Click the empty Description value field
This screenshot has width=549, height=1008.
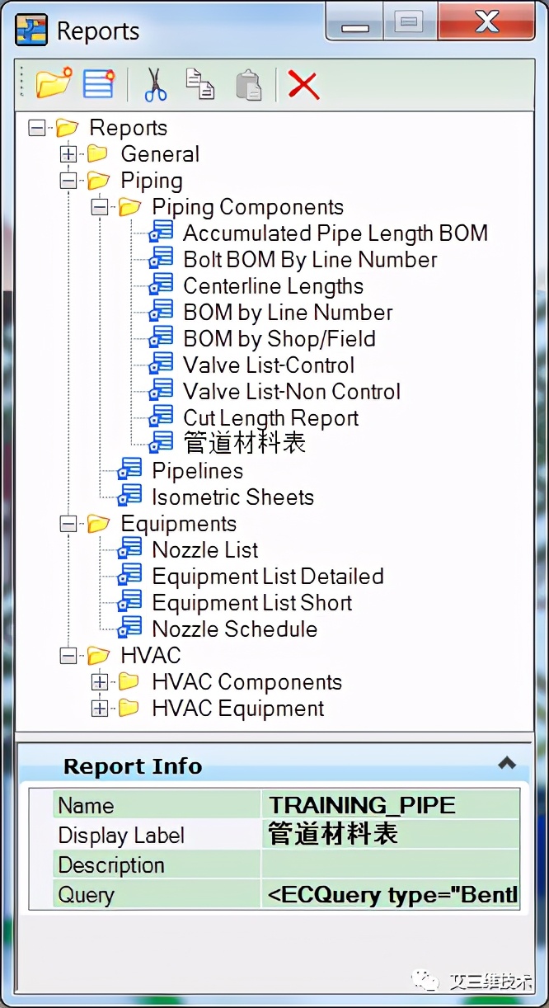(x=391, y=864)
